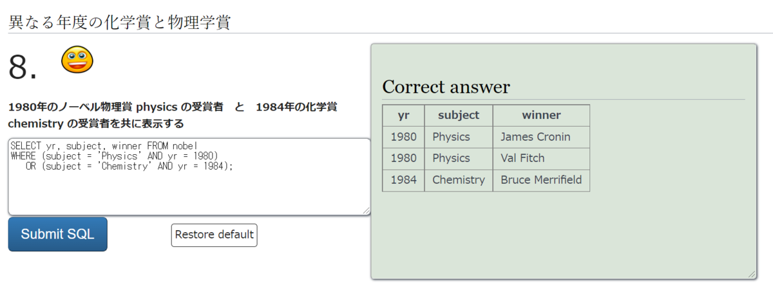Click the question number 8
The height and width of the screenshot is (297, 773).
(x=23, y=66)
